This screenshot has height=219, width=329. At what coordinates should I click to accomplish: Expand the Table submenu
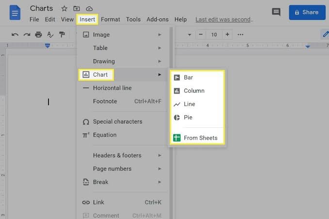point(122,48)
